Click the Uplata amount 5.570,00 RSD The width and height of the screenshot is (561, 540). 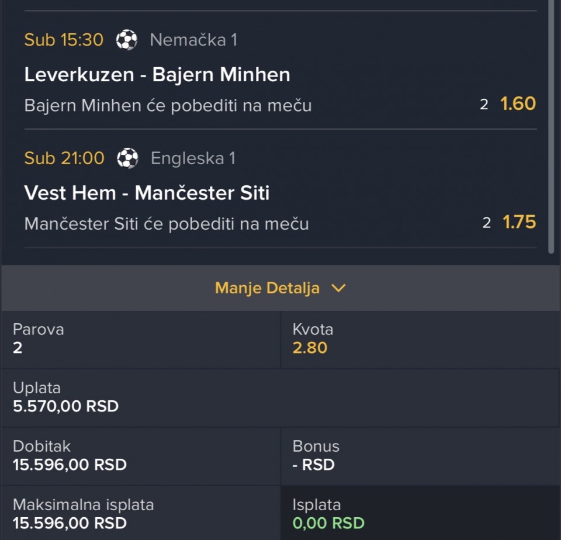[x=65, y=406]
